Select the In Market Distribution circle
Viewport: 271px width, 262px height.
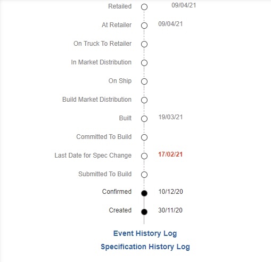144,63
